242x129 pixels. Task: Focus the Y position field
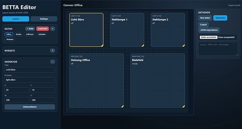click(x=43, y=90)
